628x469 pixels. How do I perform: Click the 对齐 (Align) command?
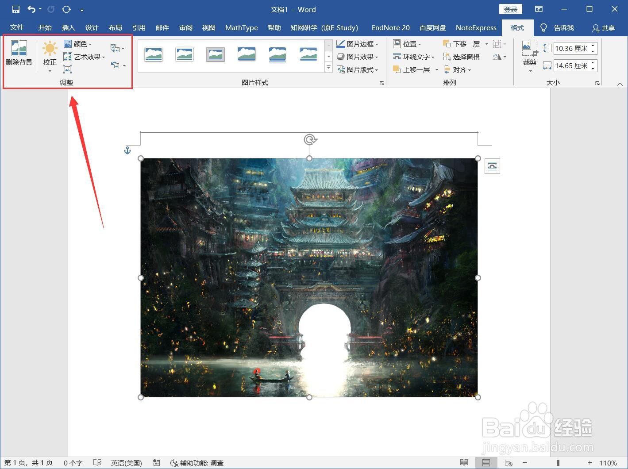click(458, 69)
